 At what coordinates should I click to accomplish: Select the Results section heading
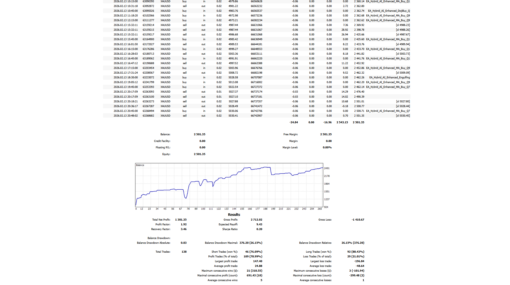[x=234, y=215]
